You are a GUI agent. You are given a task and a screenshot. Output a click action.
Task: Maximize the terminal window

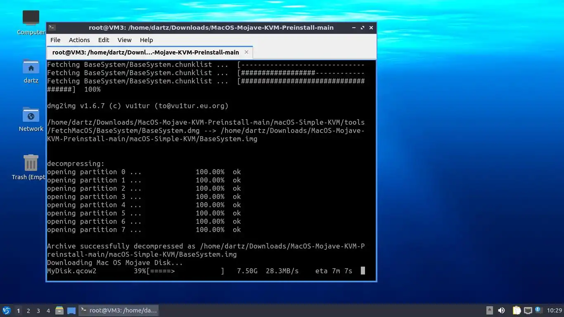pyautogui.click(x=363, y=28)
